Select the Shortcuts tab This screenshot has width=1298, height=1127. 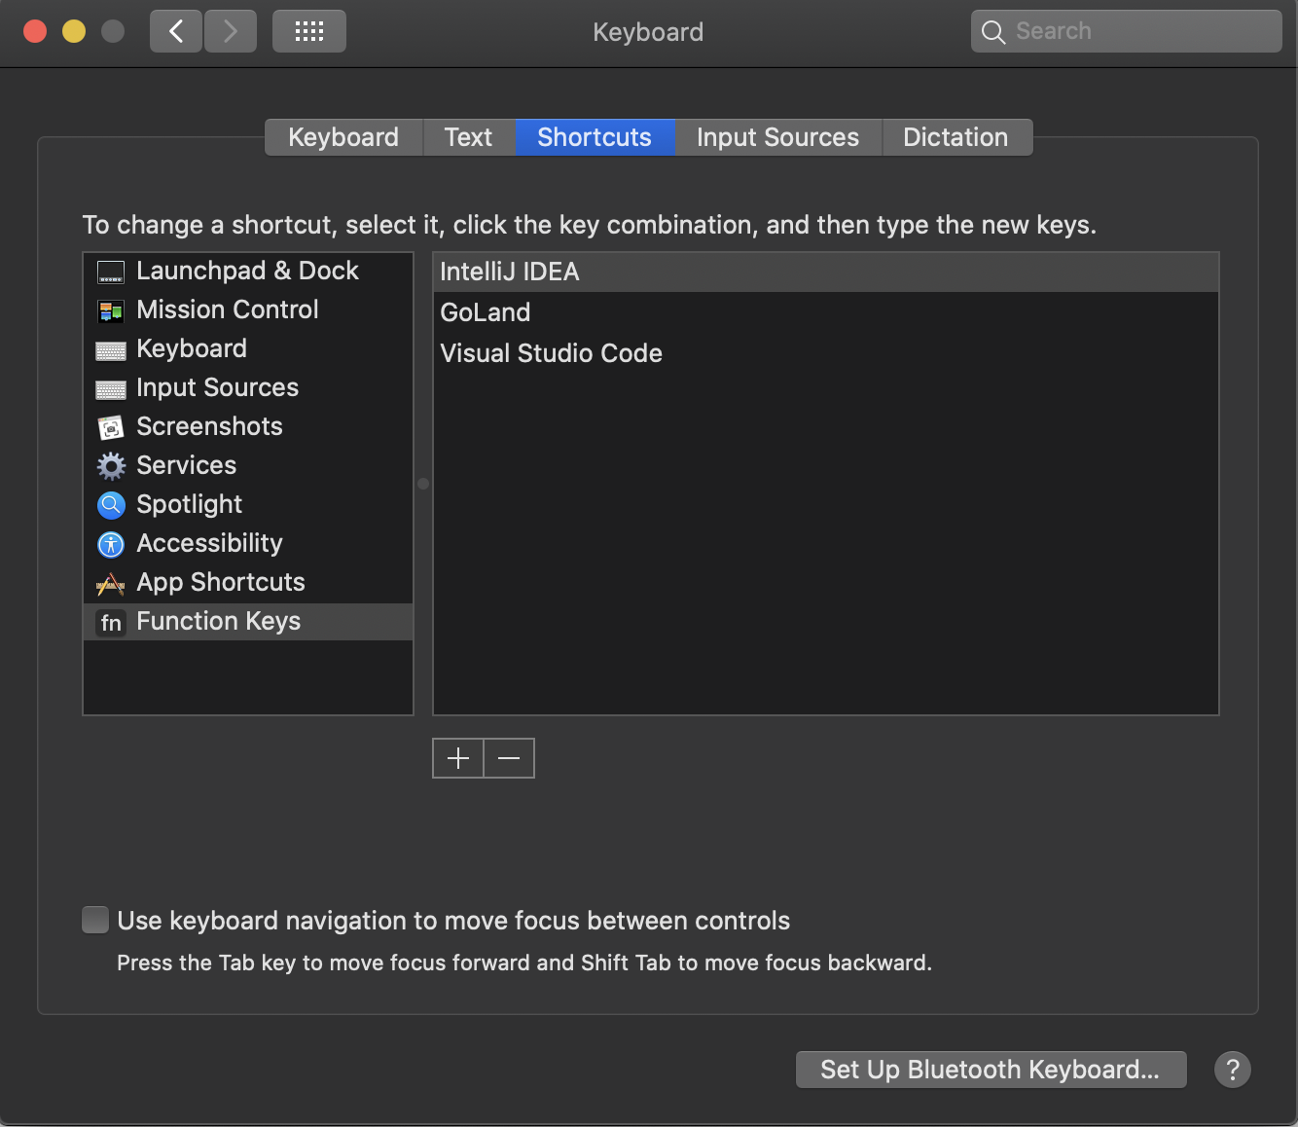click(595, 137)
